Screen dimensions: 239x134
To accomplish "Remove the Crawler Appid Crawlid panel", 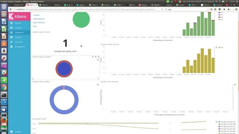I will [99, 57].
